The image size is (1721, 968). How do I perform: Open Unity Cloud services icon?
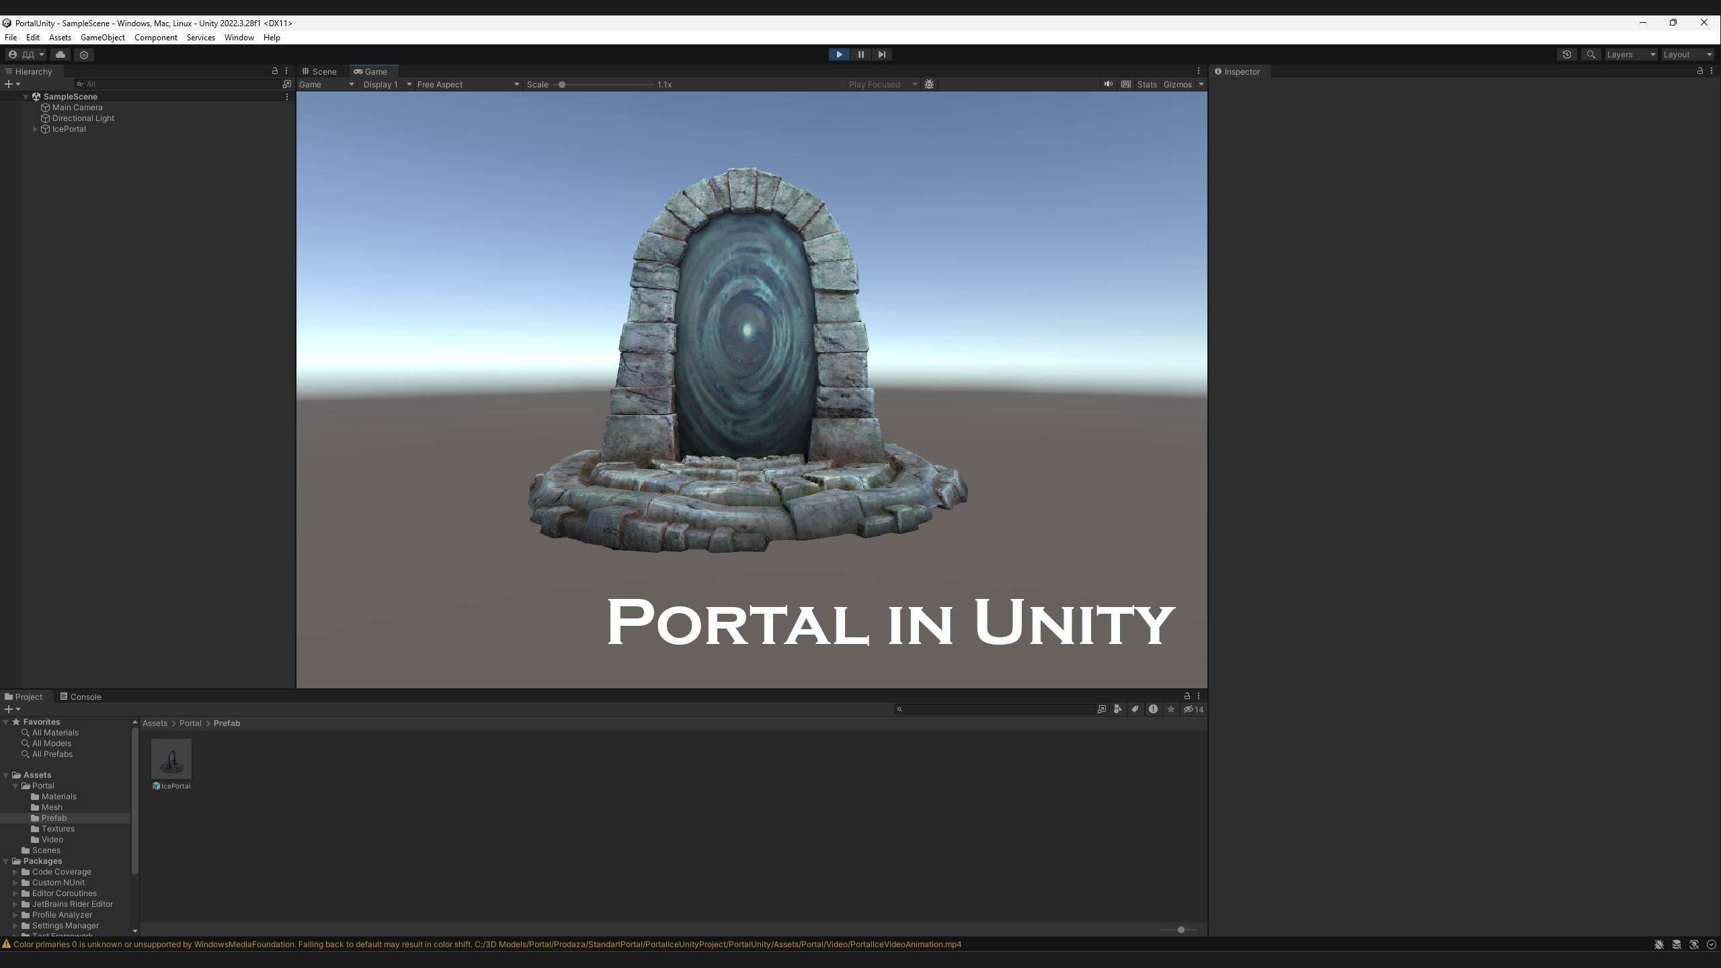point(61,54)
